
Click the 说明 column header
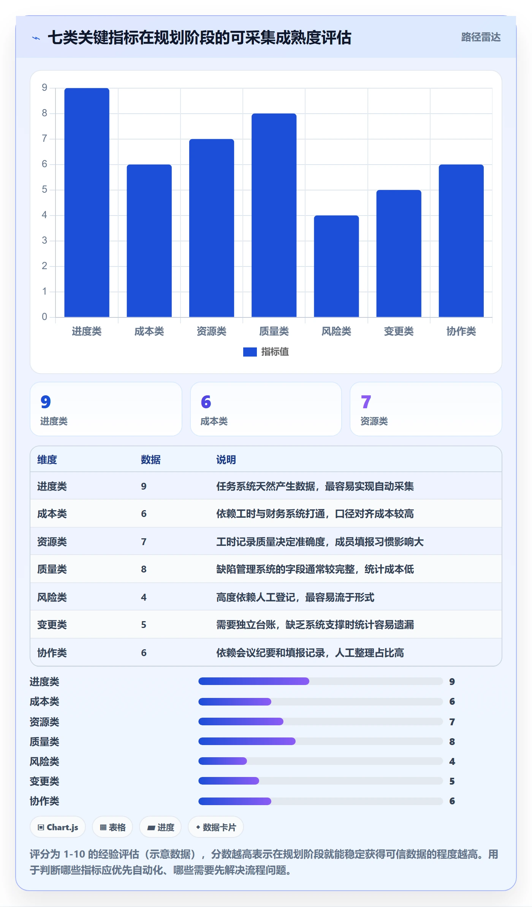click(x=226, y=460)
